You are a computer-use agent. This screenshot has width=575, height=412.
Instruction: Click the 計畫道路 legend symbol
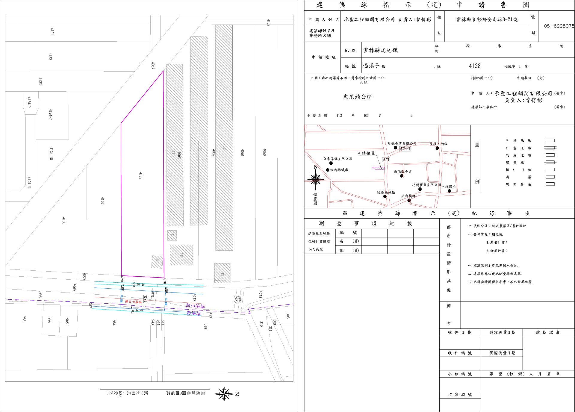550,148
